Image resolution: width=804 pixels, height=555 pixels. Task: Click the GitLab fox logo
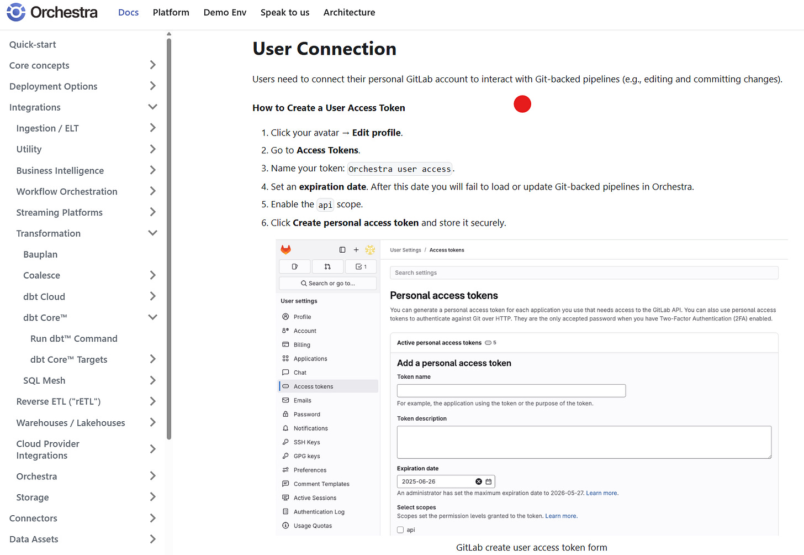pos(285,250)
